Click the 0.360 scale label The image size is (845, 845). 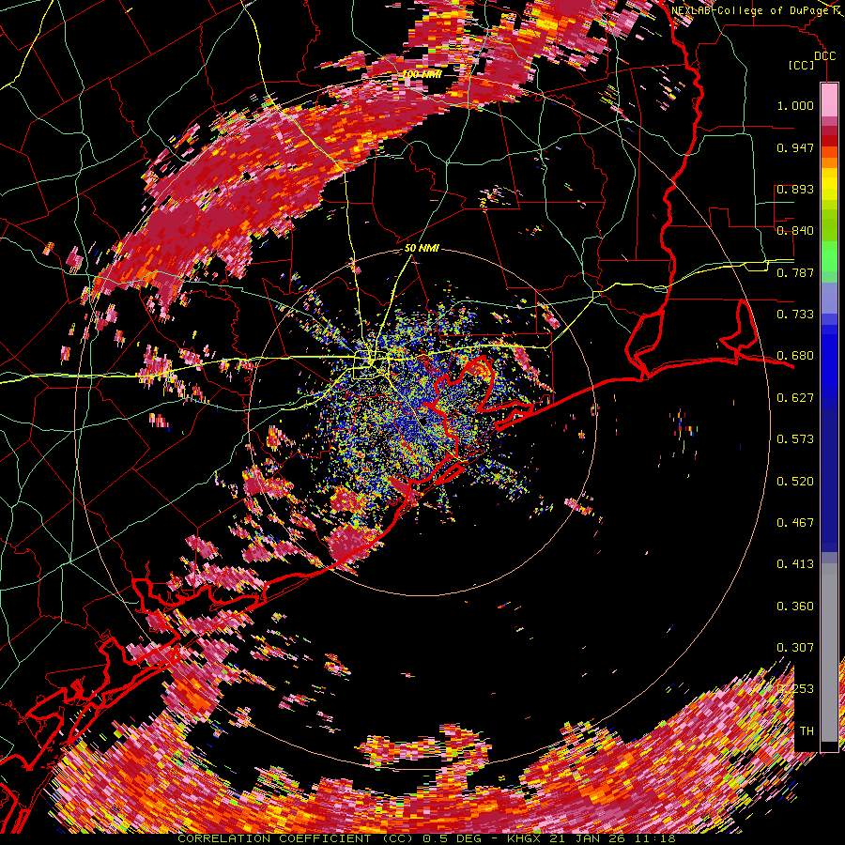pos(795,607)
